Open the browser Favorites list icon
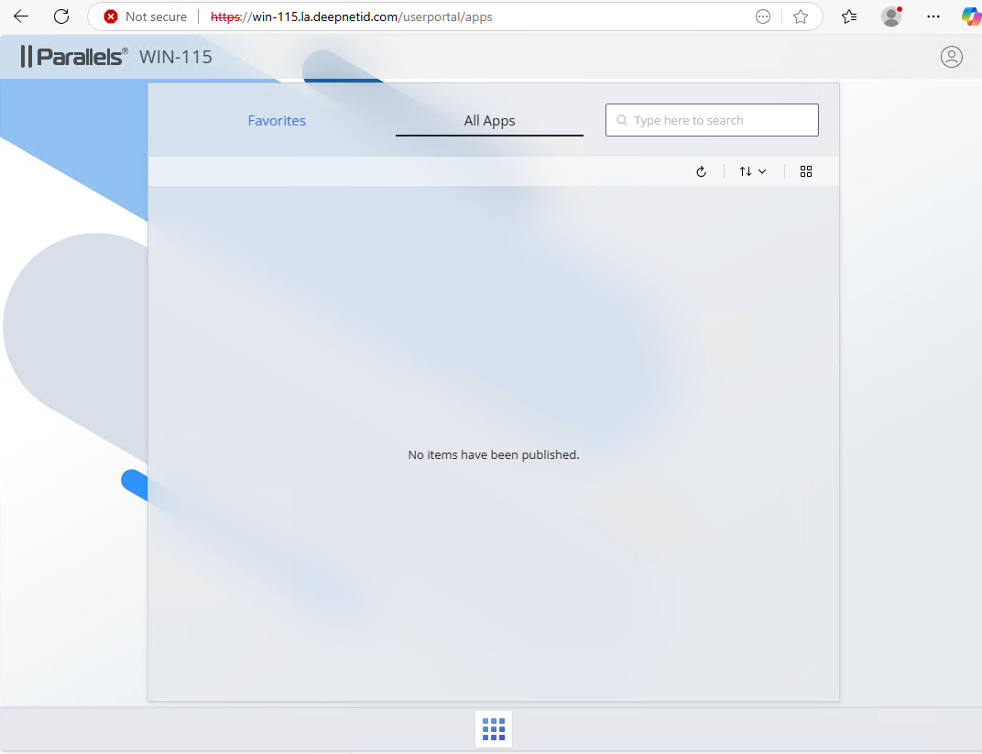Screen dimensions: 982x754 point(849,16)
